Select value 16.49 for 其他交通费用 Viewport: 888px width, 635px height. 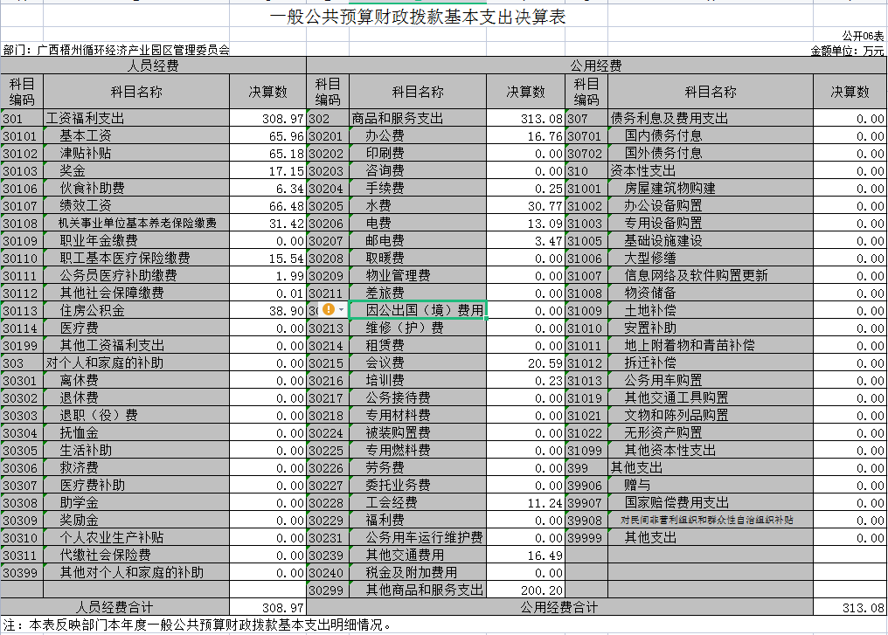coord(525,556)
